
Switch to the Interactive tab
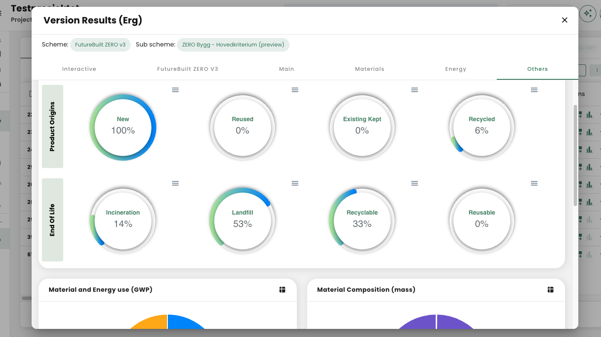tap(79, 69)
